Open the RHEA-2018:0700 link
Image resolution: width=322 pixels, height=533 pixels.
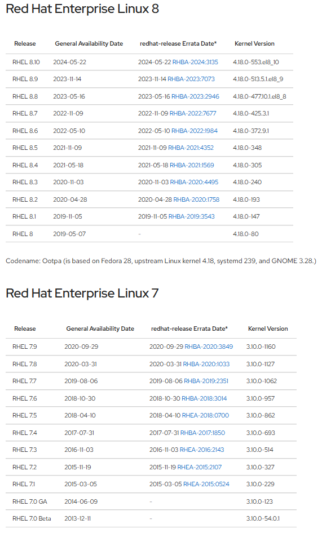pos(205,415)
